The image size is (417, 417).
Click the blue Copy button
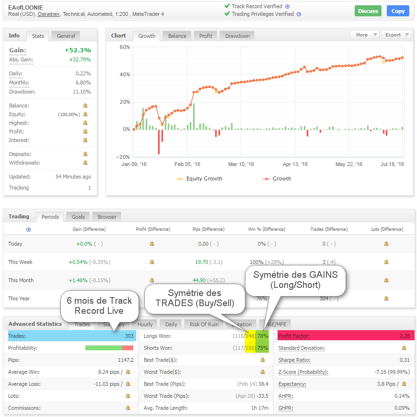[398, 11]
